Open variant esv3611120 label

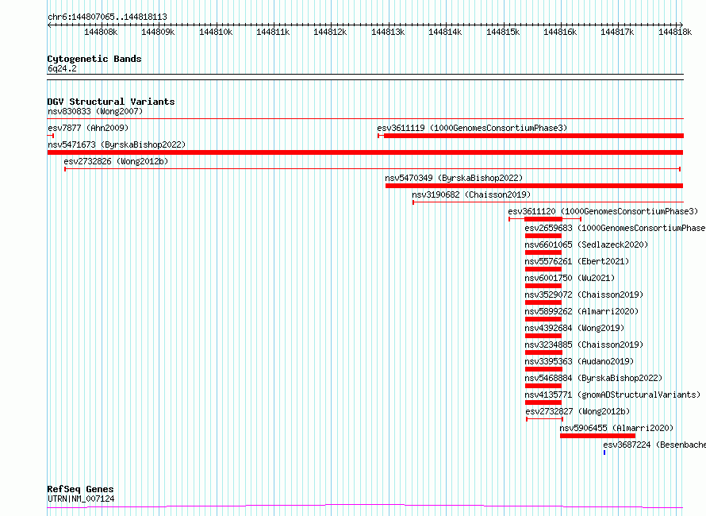603,211
